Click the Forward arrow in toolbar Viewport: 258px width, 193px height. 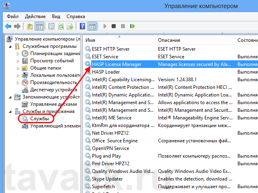(x=17, y=27)
